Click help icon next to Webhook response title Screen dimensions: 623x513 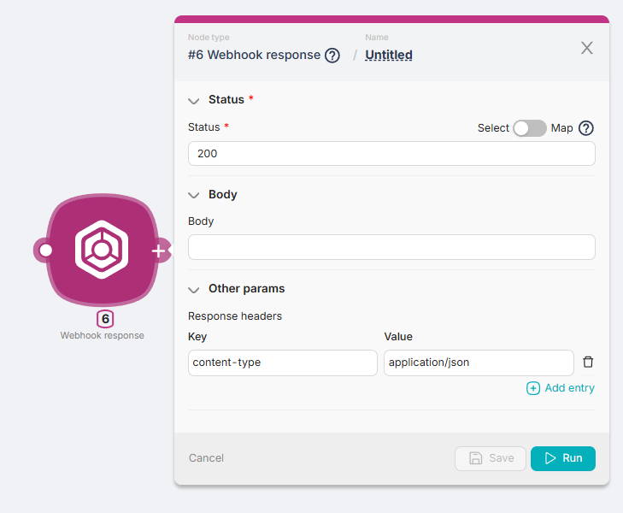click(332, 56)
